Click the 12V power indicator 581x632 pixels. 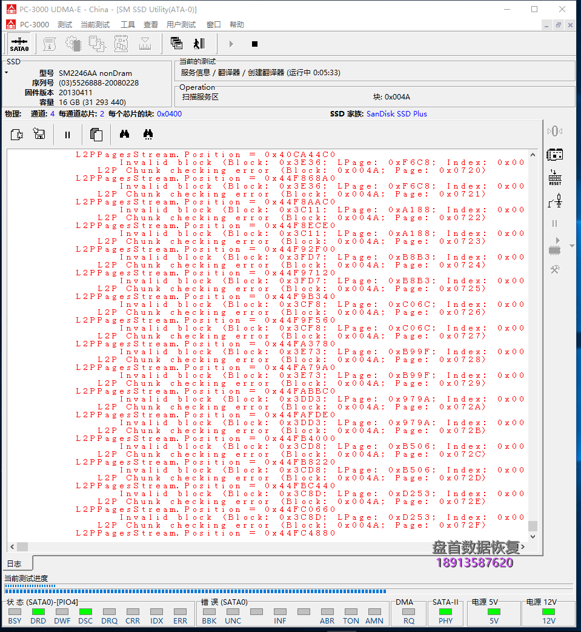[548, 612]
